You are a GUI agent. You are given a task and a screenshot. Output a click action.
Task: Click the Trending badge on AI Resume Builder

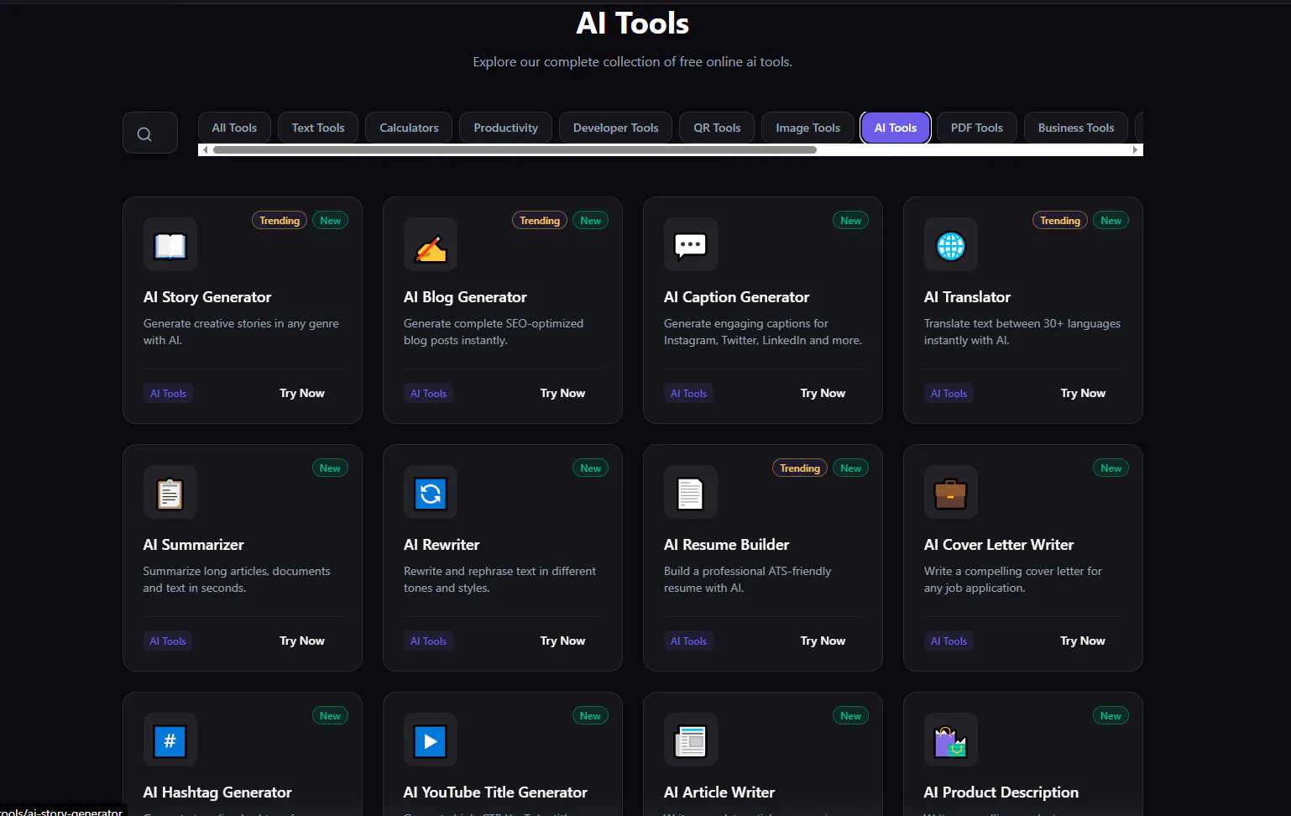pyautogui.click(x=800, y=468)
